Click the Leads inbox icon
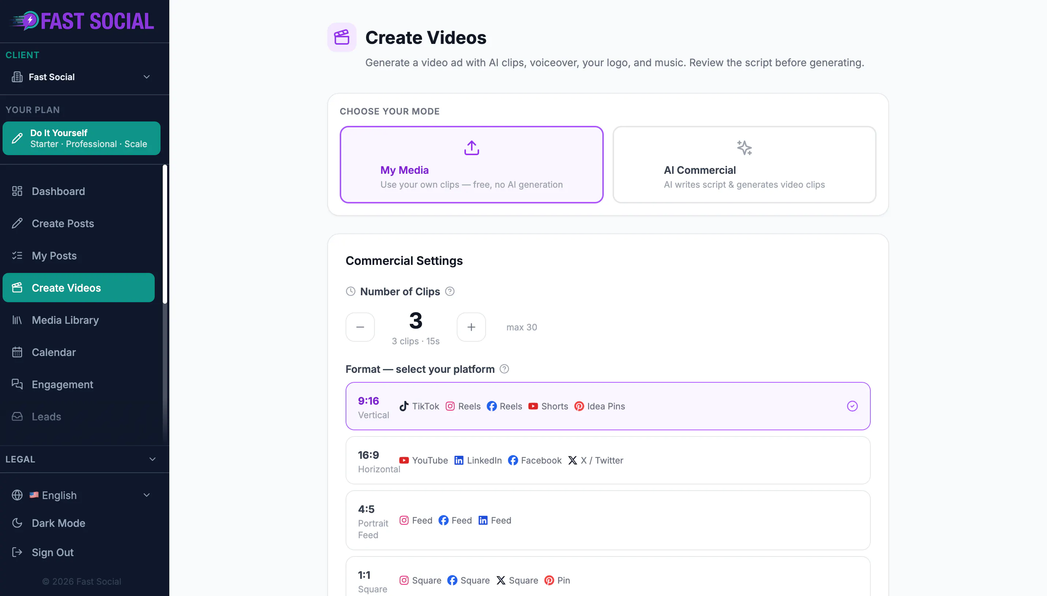 (x=17, y=416)
